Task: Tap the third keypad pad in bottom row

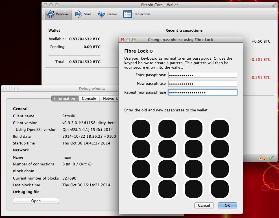Action: 194,189
